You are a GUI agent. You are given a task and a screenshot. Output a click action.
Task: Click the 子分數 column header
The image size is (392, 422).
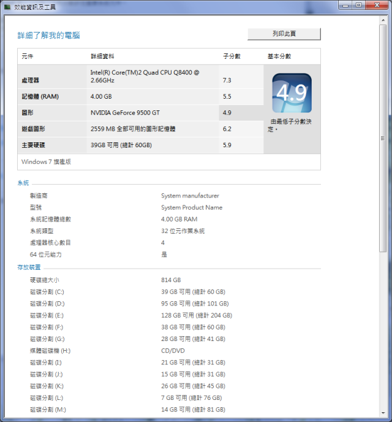(x=232, y=56)
